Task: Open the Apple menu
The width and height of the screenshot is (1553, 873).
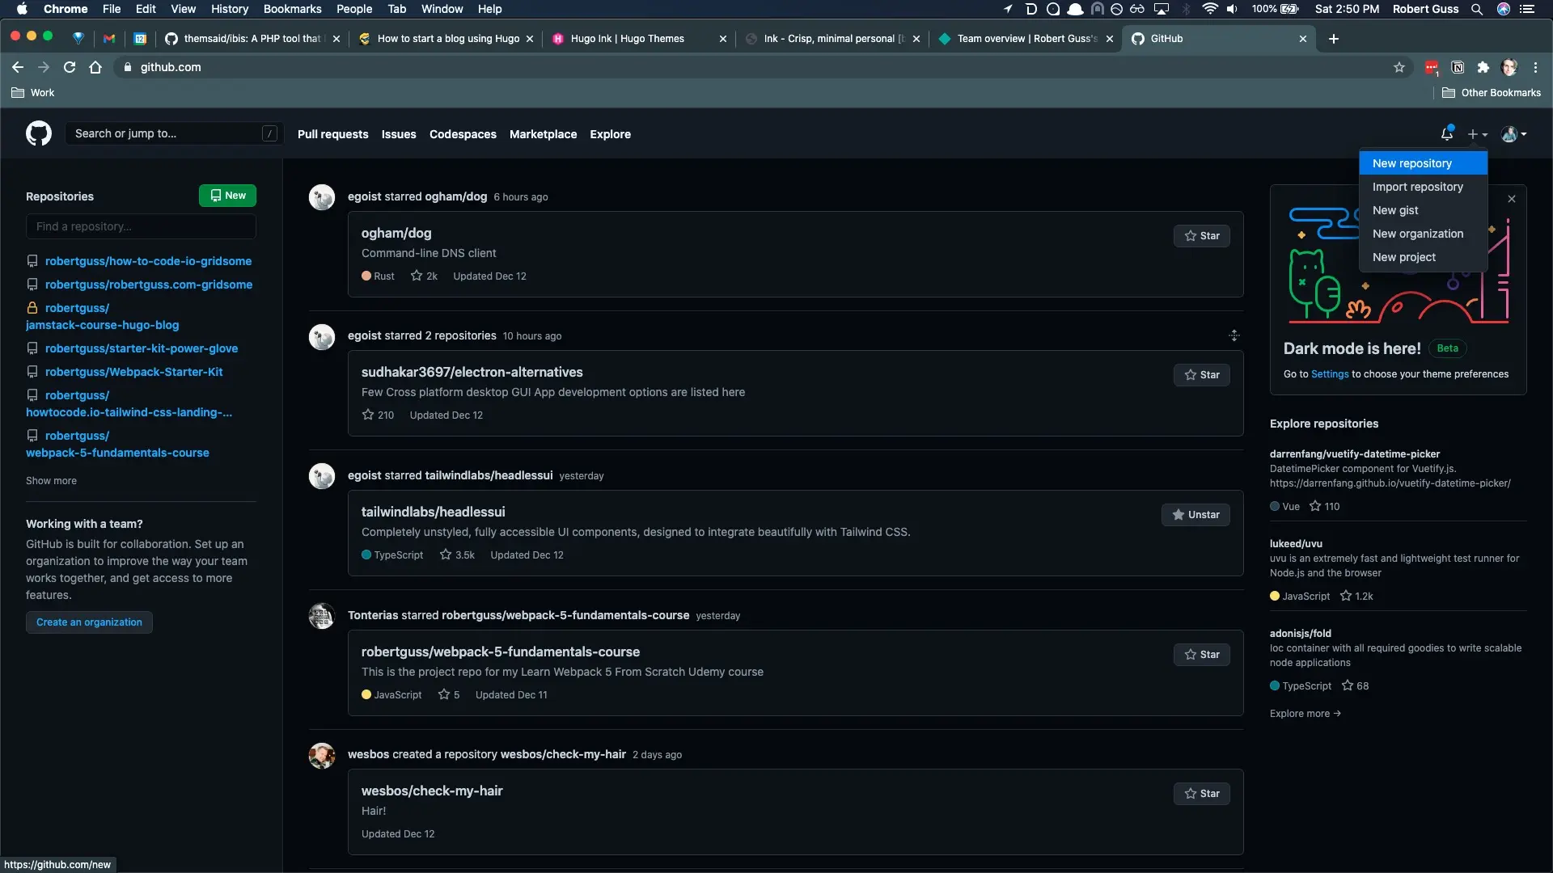Action: (x=22, y=9)
